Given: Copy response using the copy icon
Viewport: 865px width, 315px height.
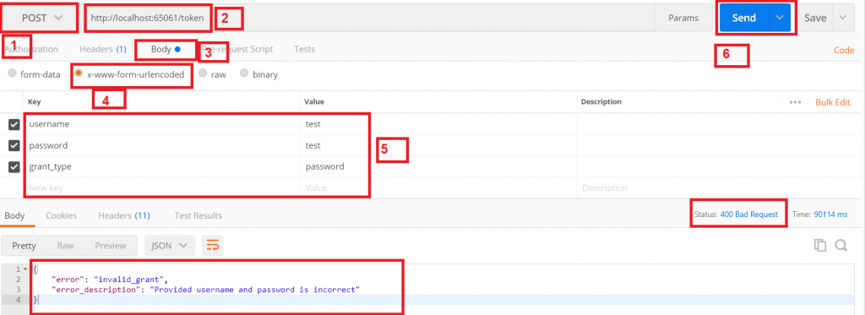Looking at the screenshot, I should click(x=820, y=246).
